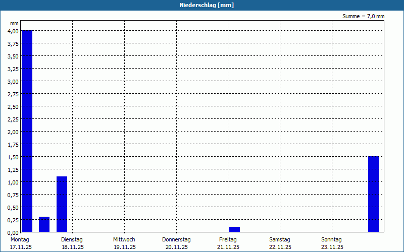Screen dimensions: 404x252
Task: Click the Sonntag axis label
Action: click(x=331, y=240)
